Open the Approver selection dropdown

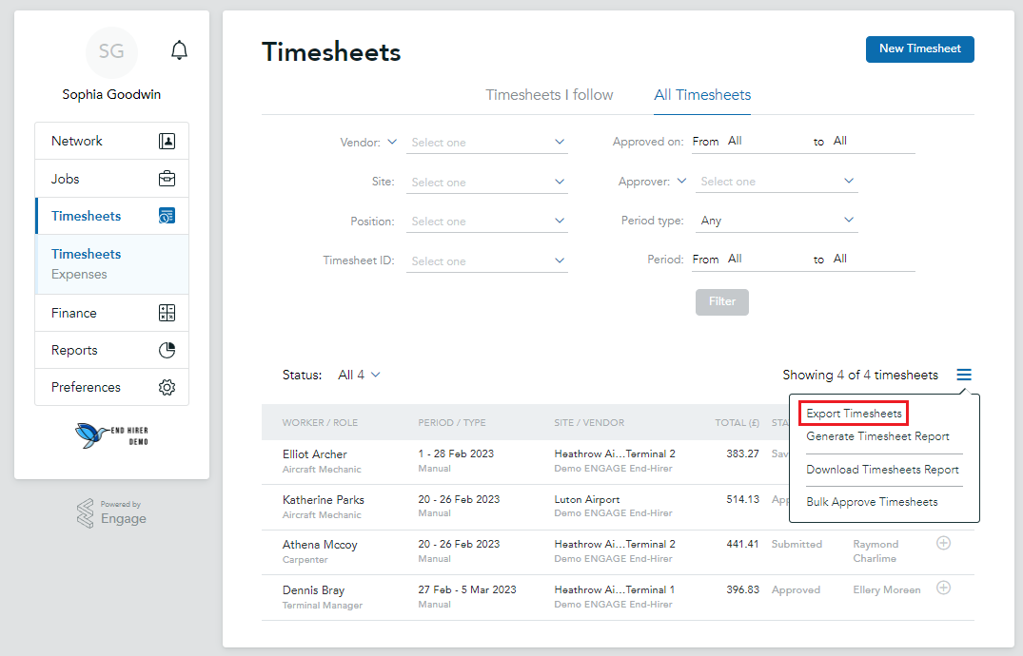(776, 180)
